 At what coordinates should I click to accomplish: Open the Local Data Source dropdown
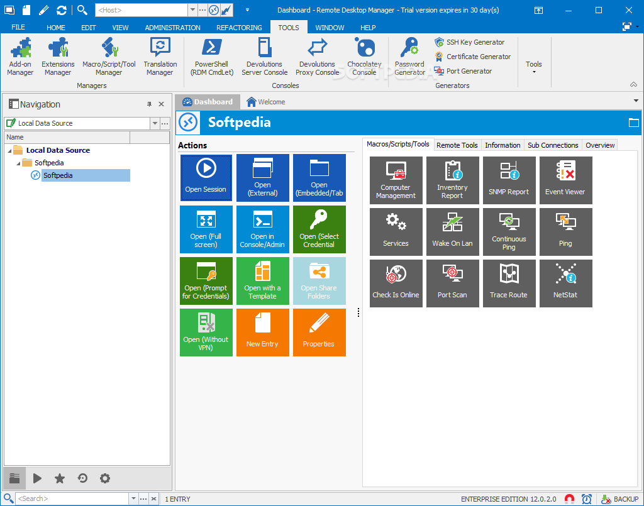[x=155, y=123]
